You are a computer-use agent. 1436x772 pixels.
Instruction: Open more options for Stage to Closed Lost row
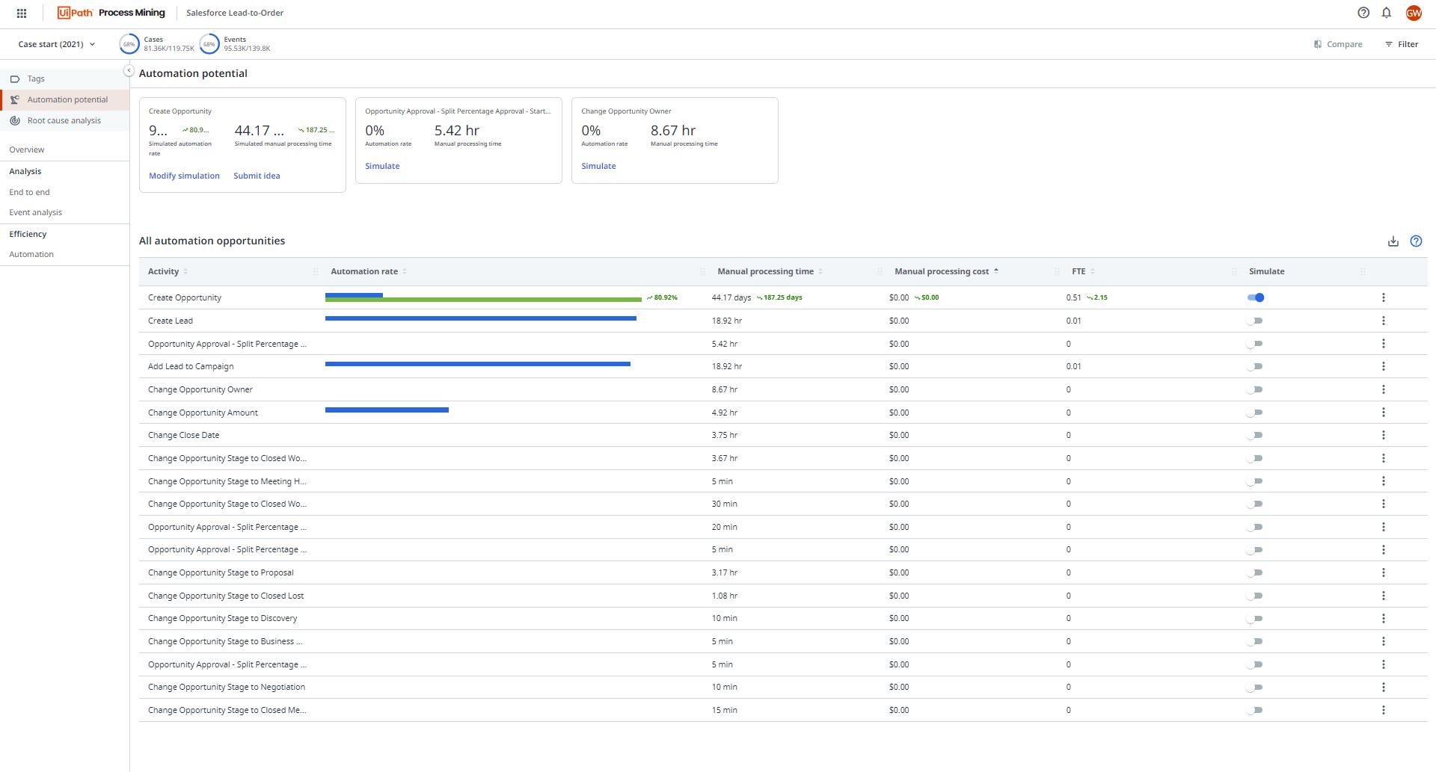click(x=1384, y=596)
